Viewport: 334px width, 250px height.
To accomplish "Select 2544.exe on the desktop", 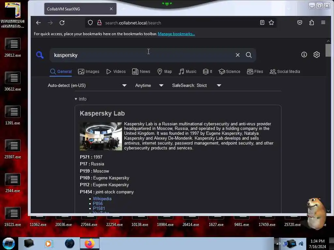I will 13,183.
